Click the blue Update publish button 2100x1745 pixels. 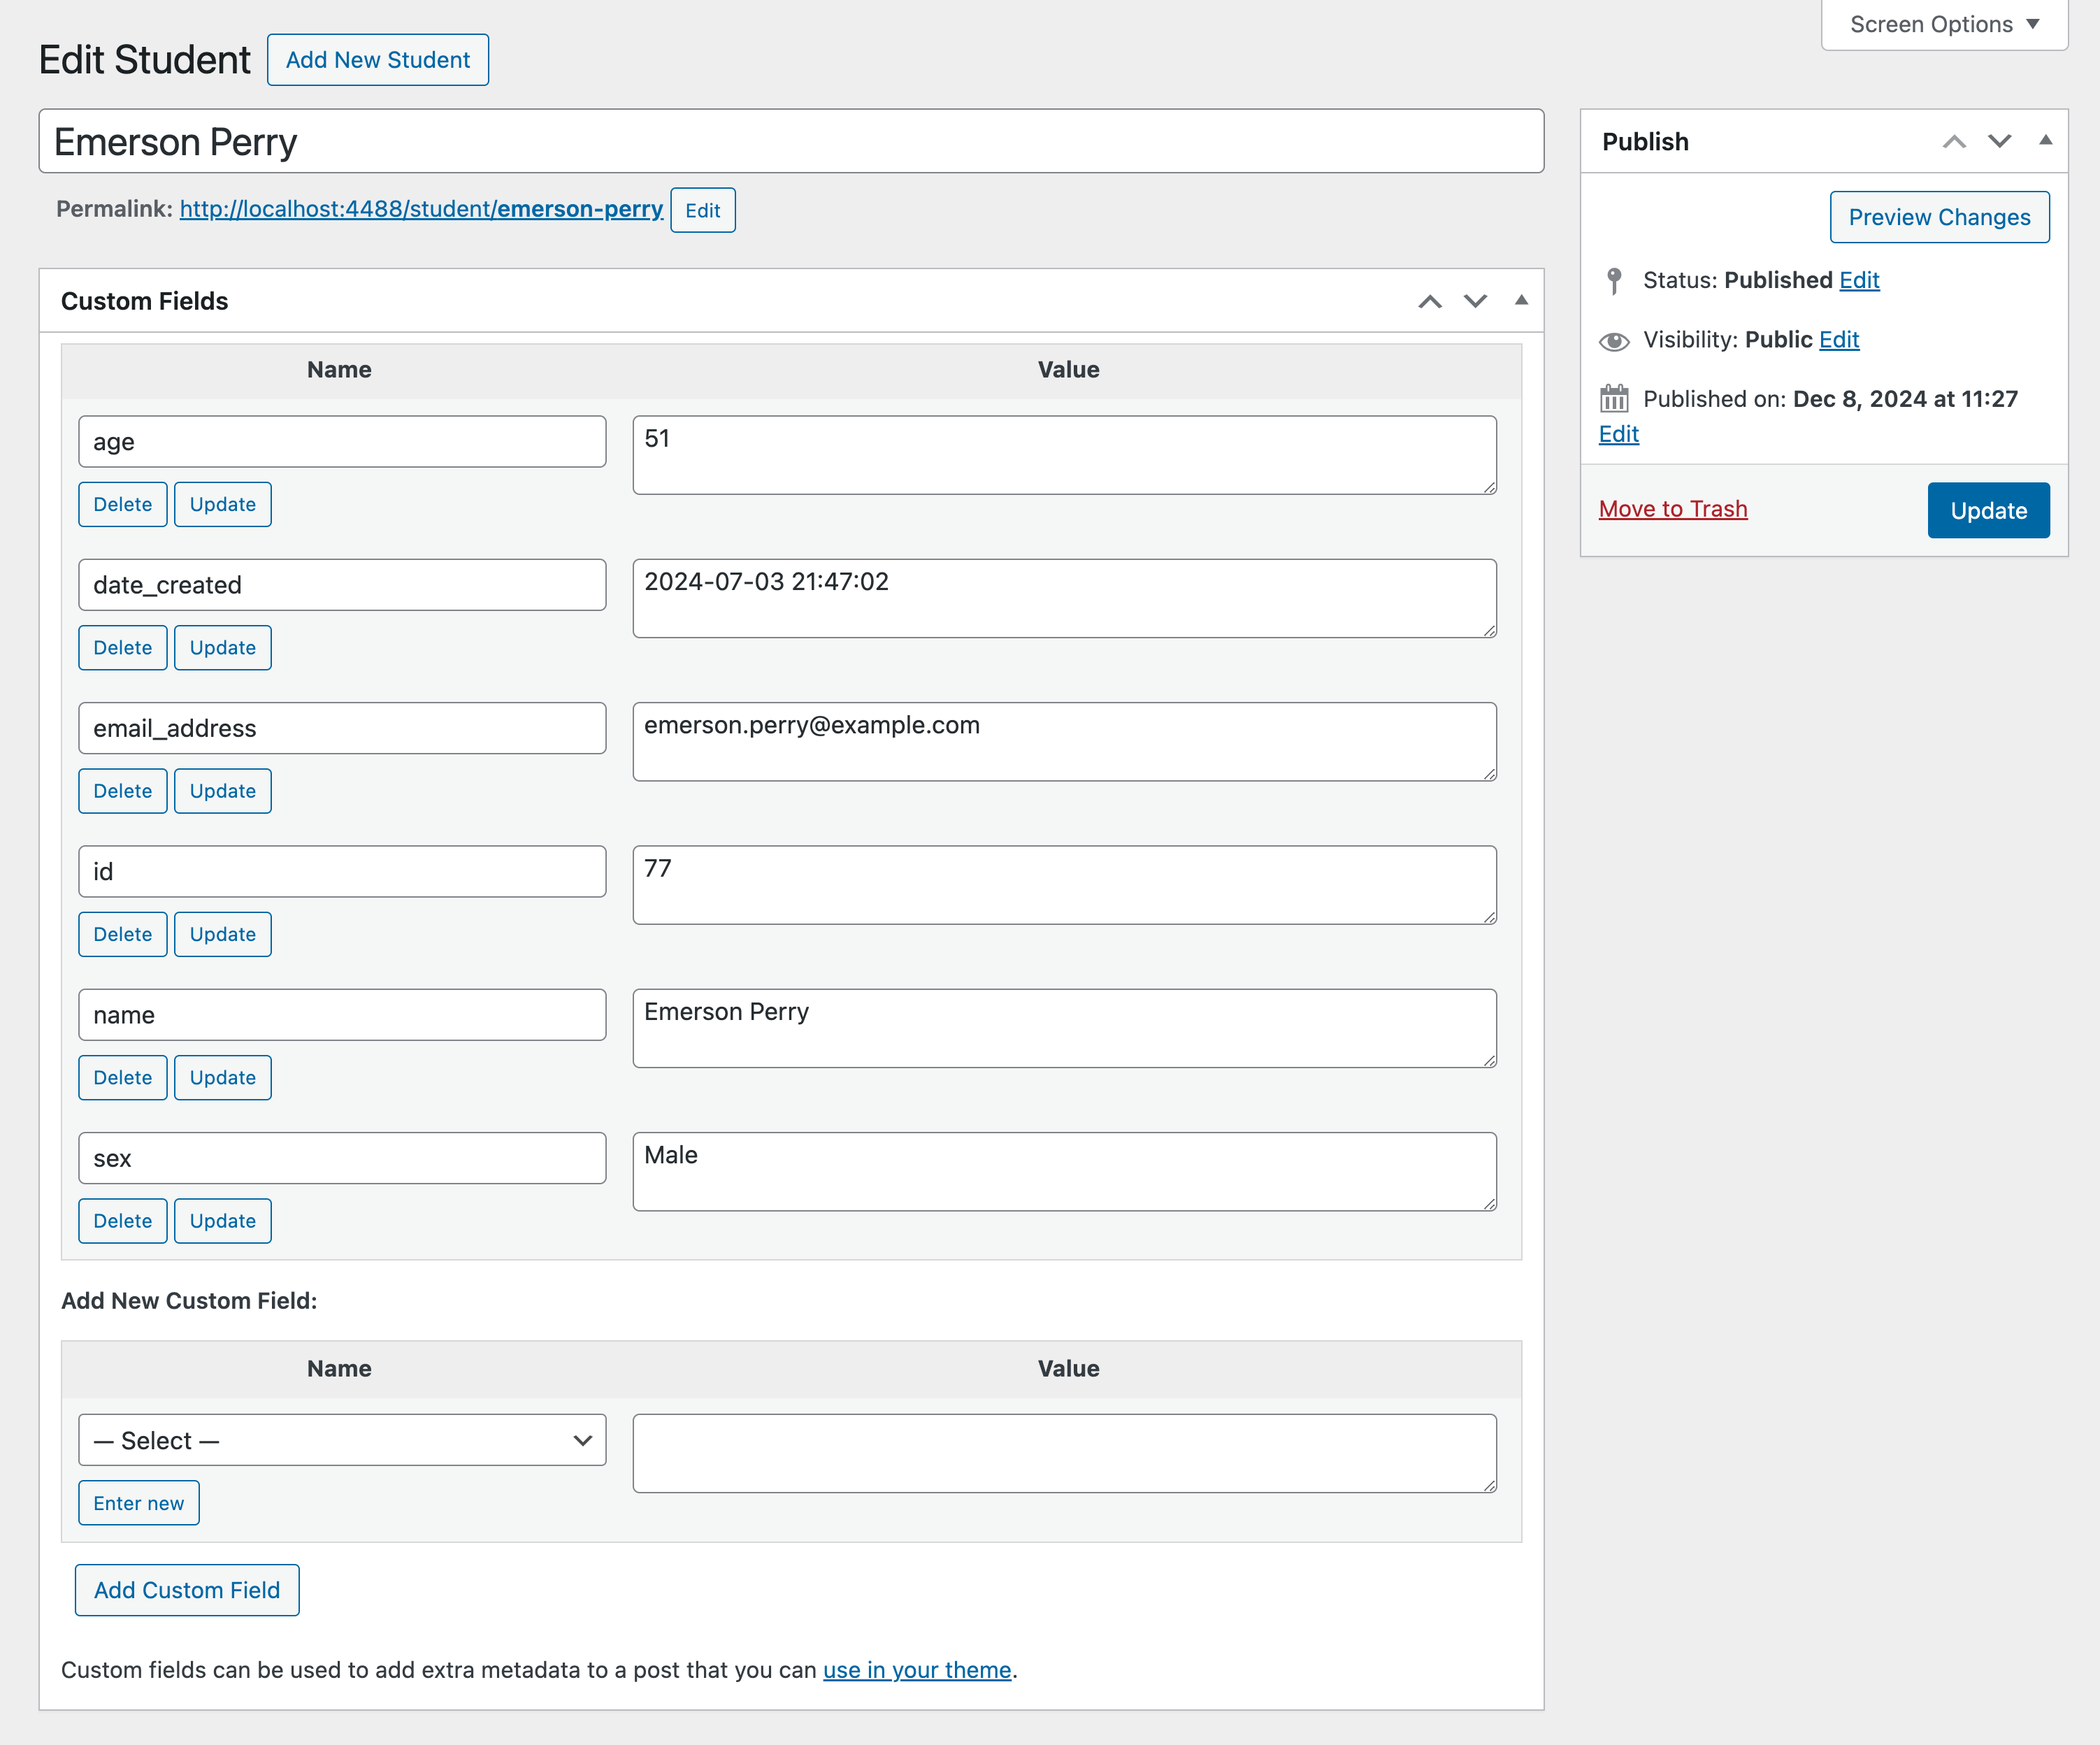pos(1988,510)
